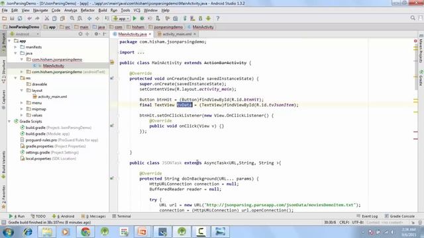Open the Refactor menu
The image size is (424, 238).
point(87,11)
